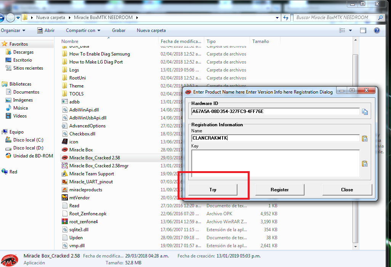Open the blue Help question mark icon
This screenshot has width=391, height=267.
[377, 30]
